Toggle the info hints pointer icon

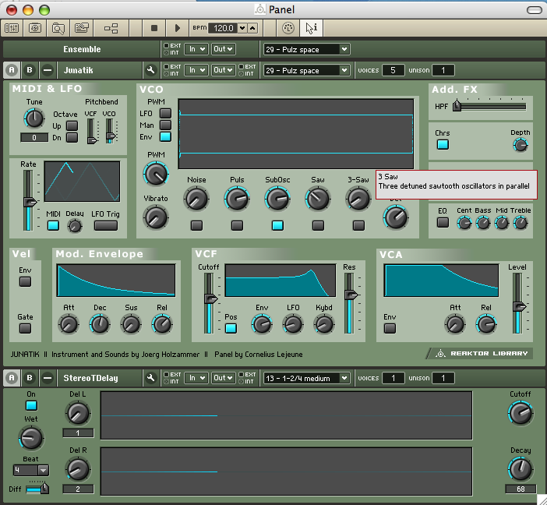point(311,28)
